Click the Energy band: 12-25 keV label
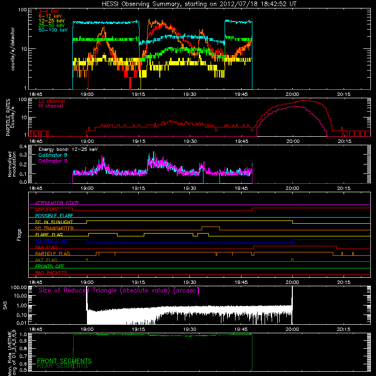The image size is (376, 376). (68, 149)
